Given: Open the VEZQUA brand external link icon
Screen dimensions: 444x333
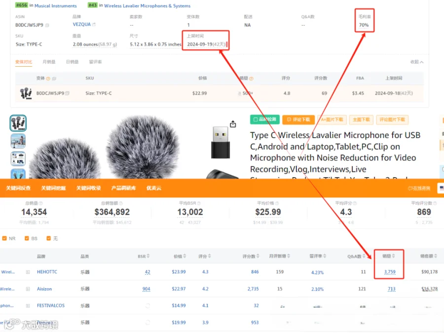Looking at the screenshot, I should (x=94, y=24).
